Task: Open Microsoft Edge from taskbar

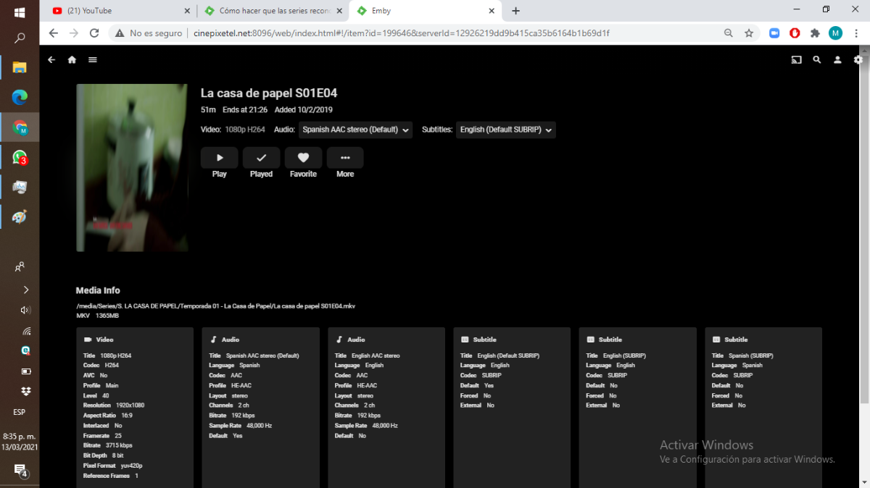Action: [x=20, y=97]
